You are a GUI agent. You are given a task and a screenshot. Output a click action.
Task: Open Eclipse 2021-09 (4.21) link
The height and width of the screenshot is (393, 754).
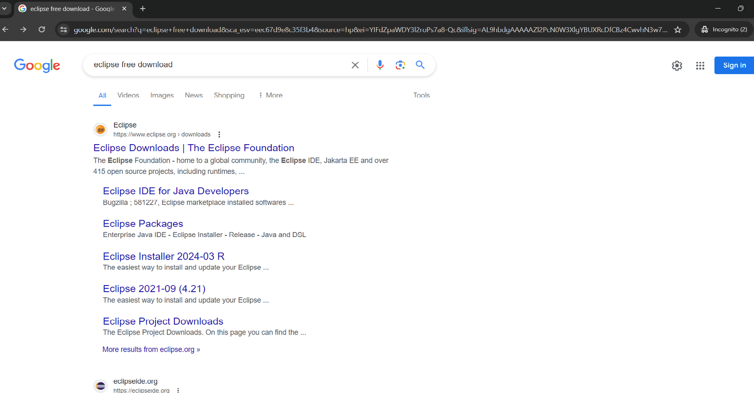(154, 288)
